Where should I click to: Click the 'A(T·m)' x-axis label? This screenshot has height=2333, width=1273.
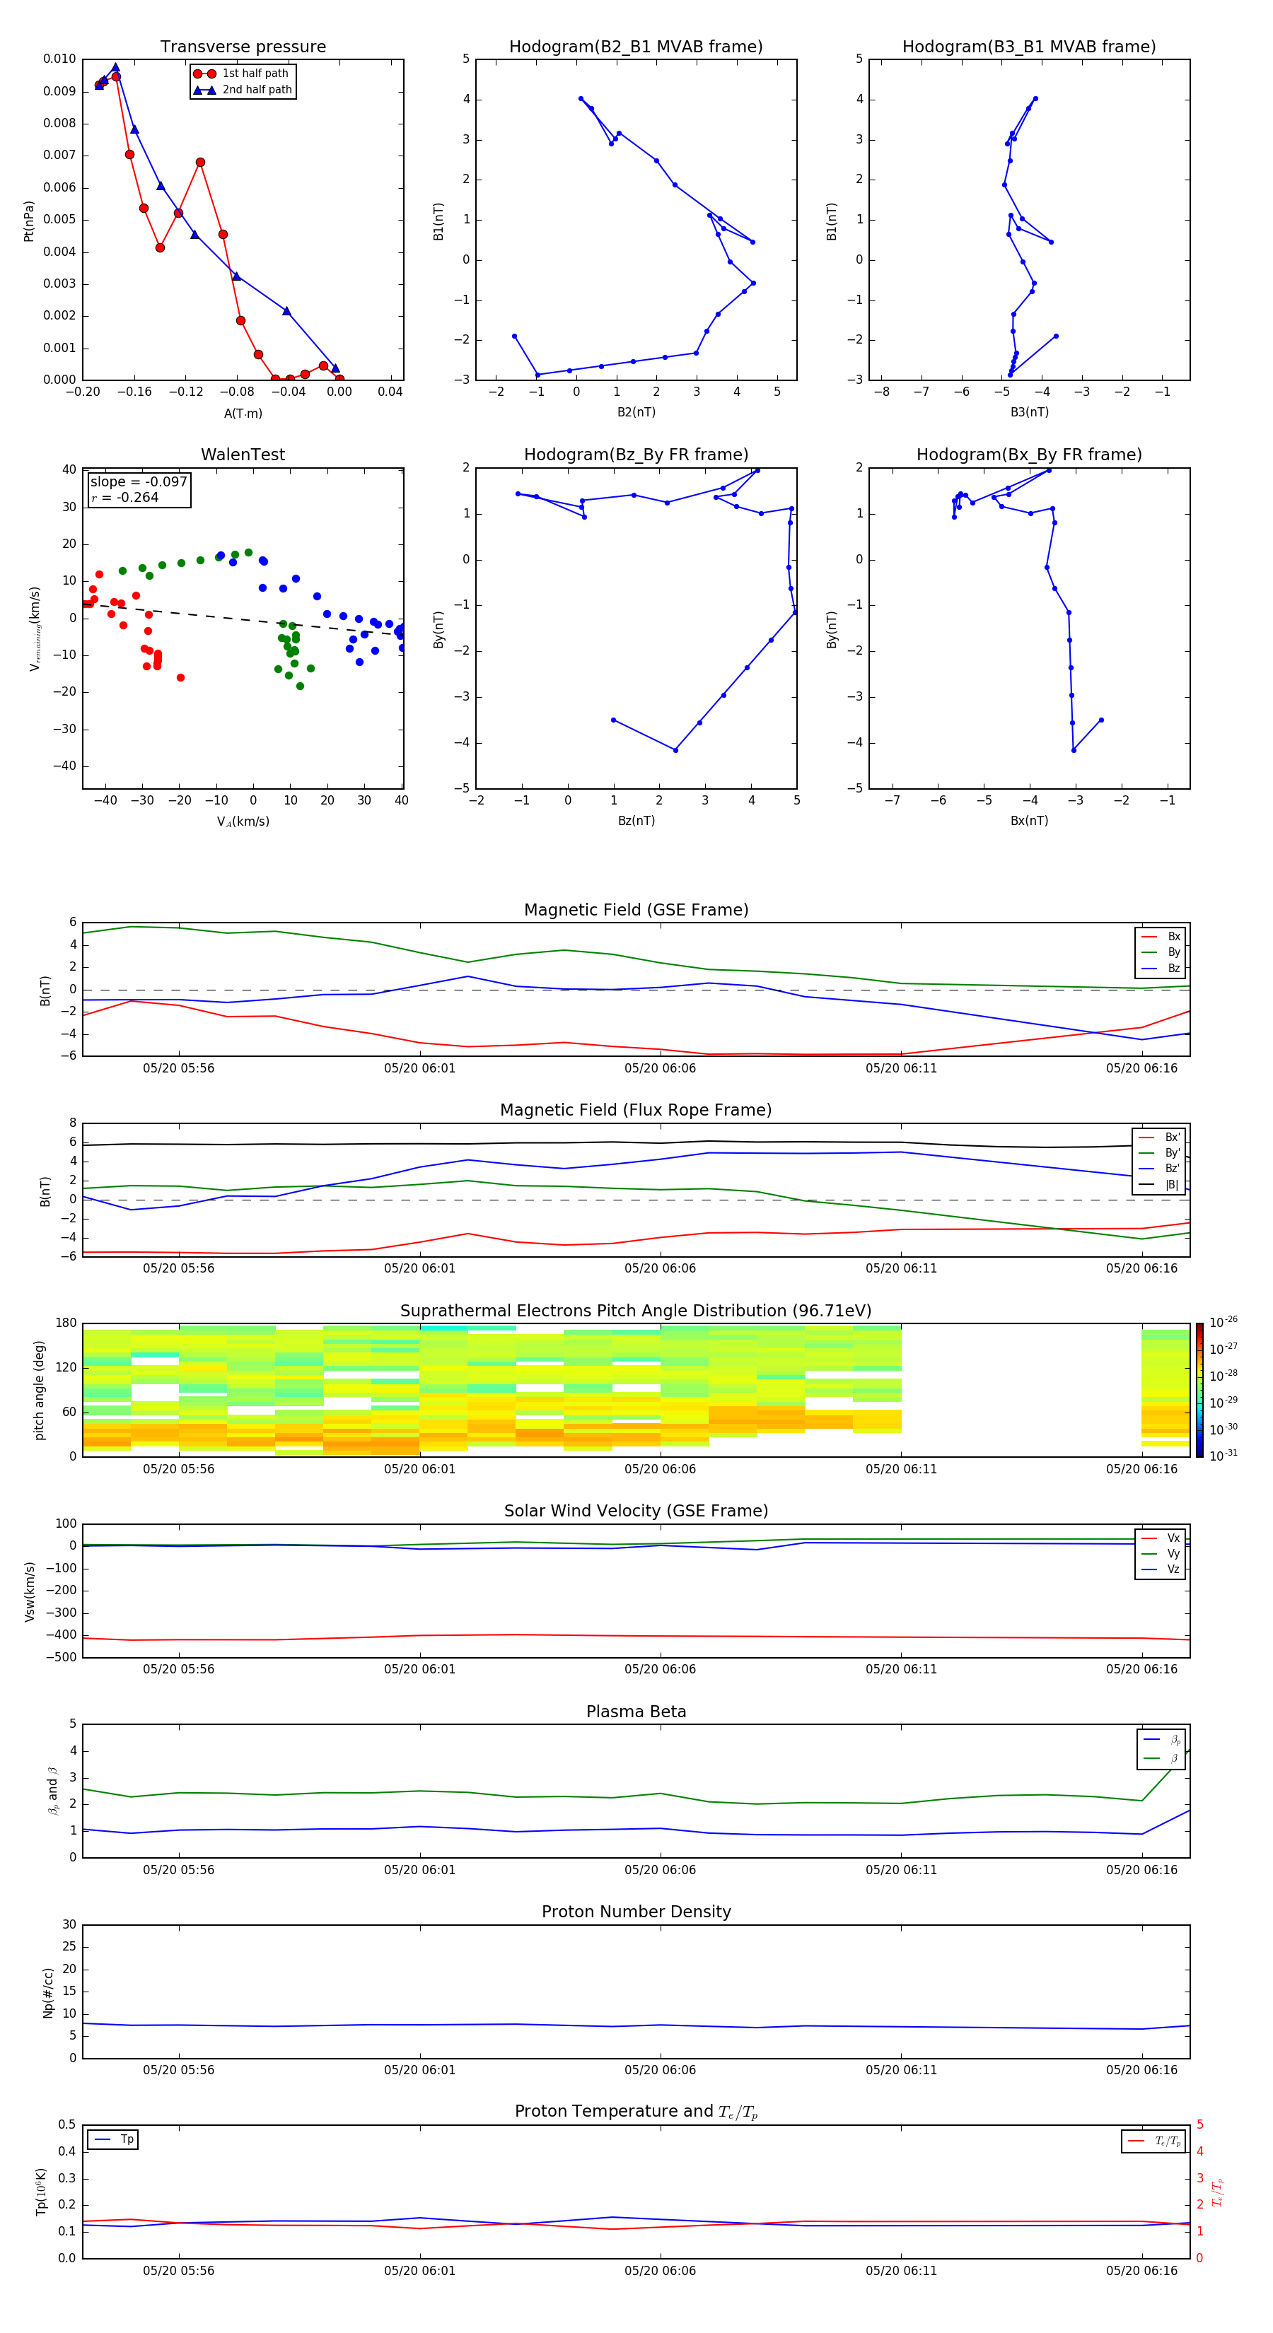point(243,413)
